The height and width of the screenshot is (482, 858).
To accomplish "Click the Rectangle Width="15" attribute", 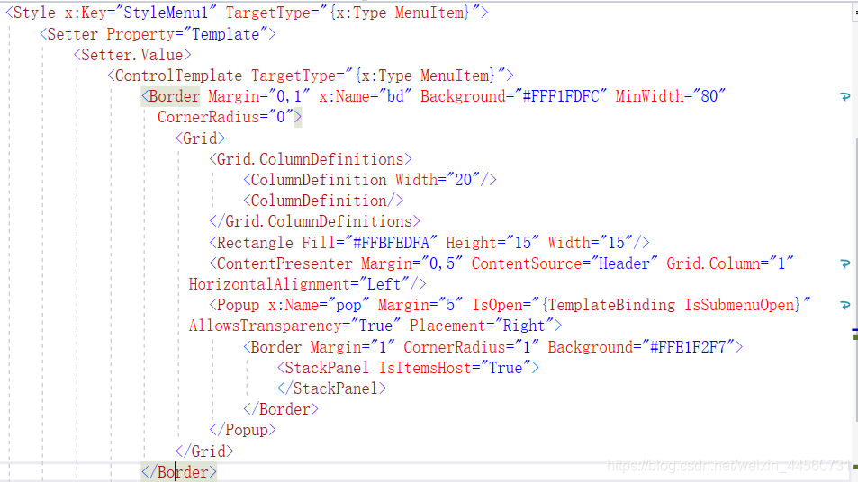I will 590,243.
